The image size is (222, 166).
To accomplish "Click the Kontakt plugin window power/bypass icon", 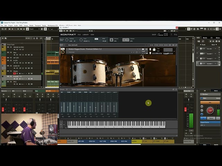I will (61, 31).
